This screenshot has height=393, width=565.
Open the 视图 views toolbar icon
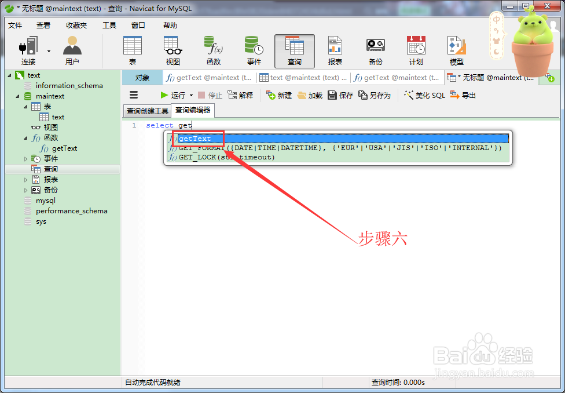coord(173,50)
